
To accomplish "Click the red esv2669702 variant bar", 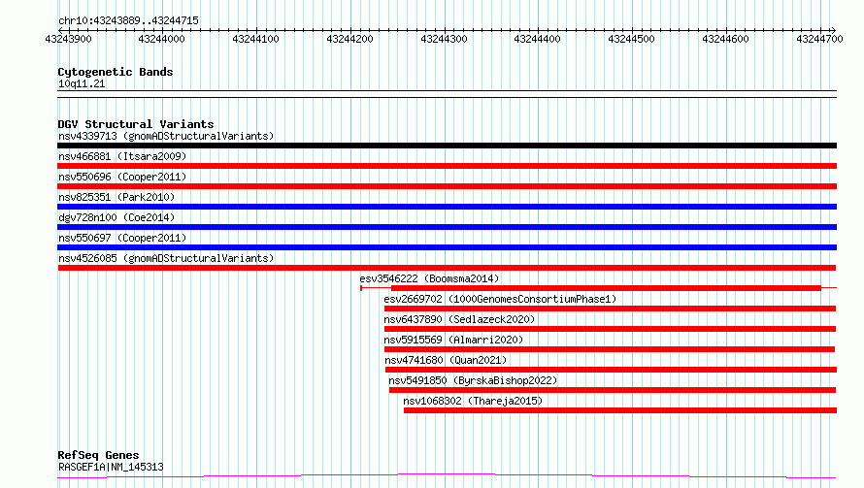I will click(610, 309).
